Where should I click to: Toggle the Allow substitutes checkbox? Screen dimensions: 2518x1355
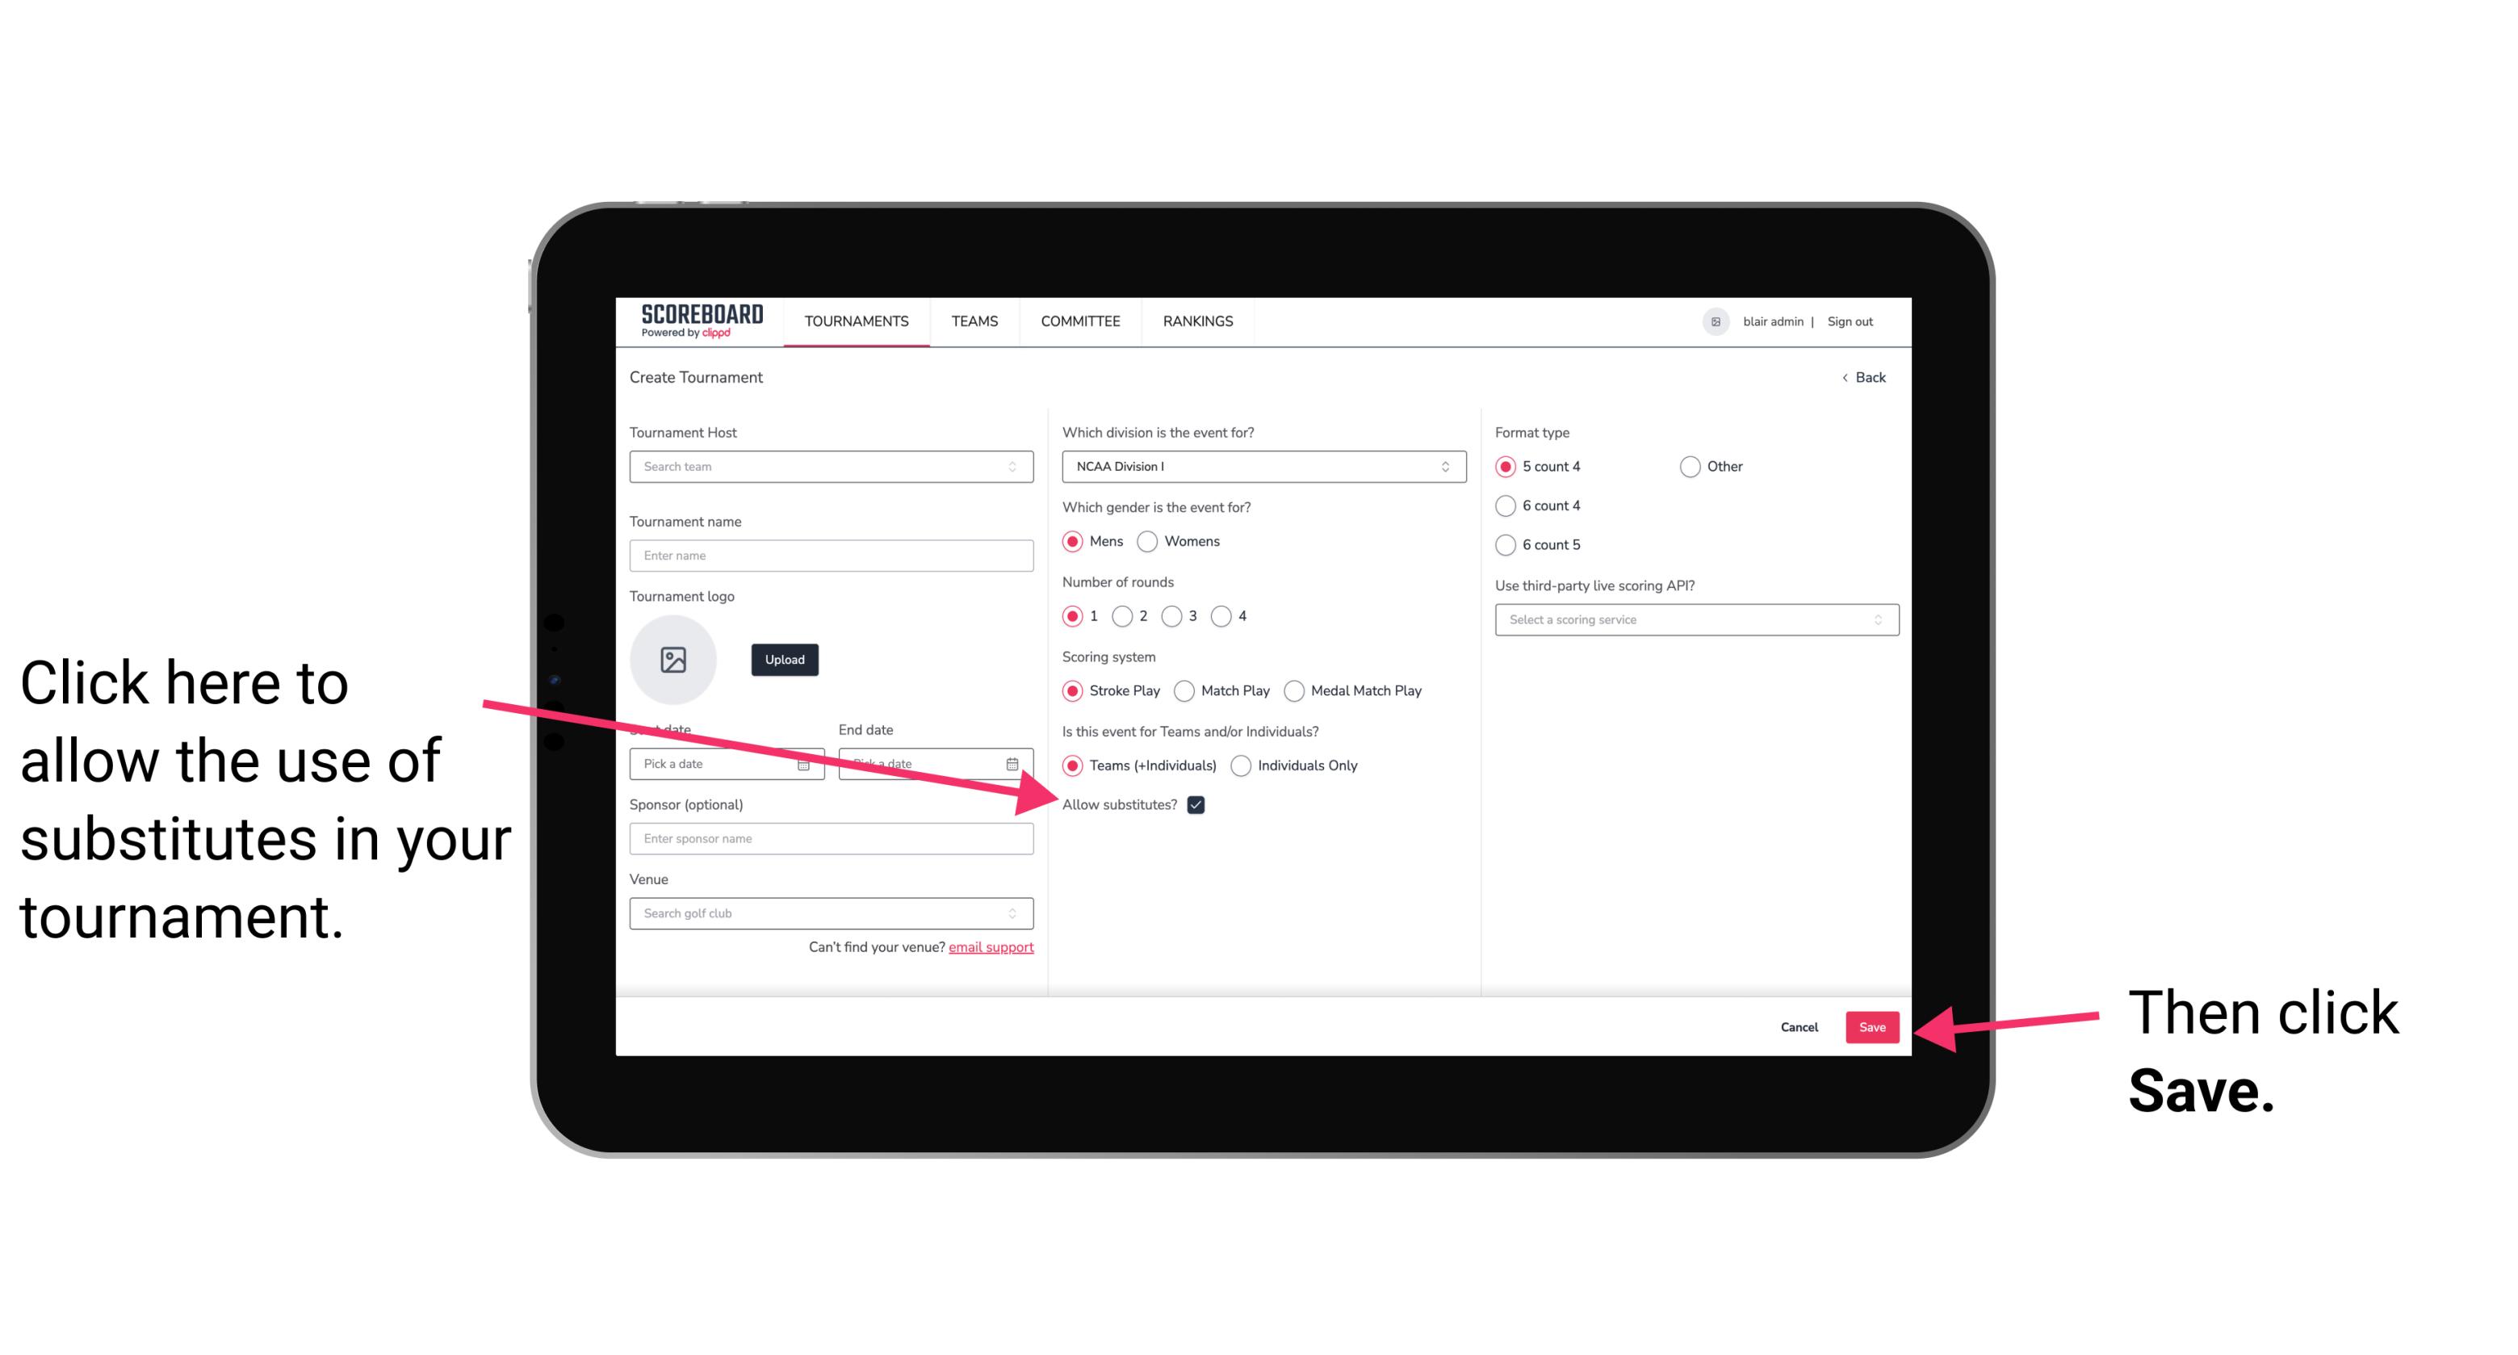tap(1197, 804)
